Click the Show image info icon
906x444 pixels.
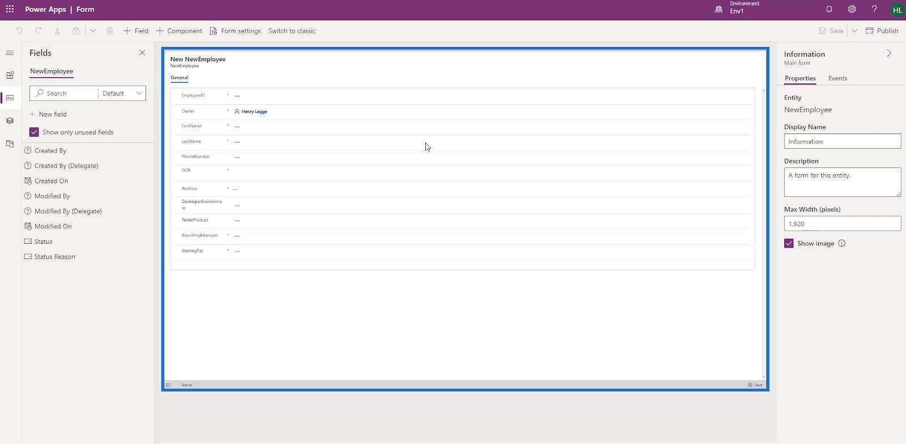coord(841,243)
